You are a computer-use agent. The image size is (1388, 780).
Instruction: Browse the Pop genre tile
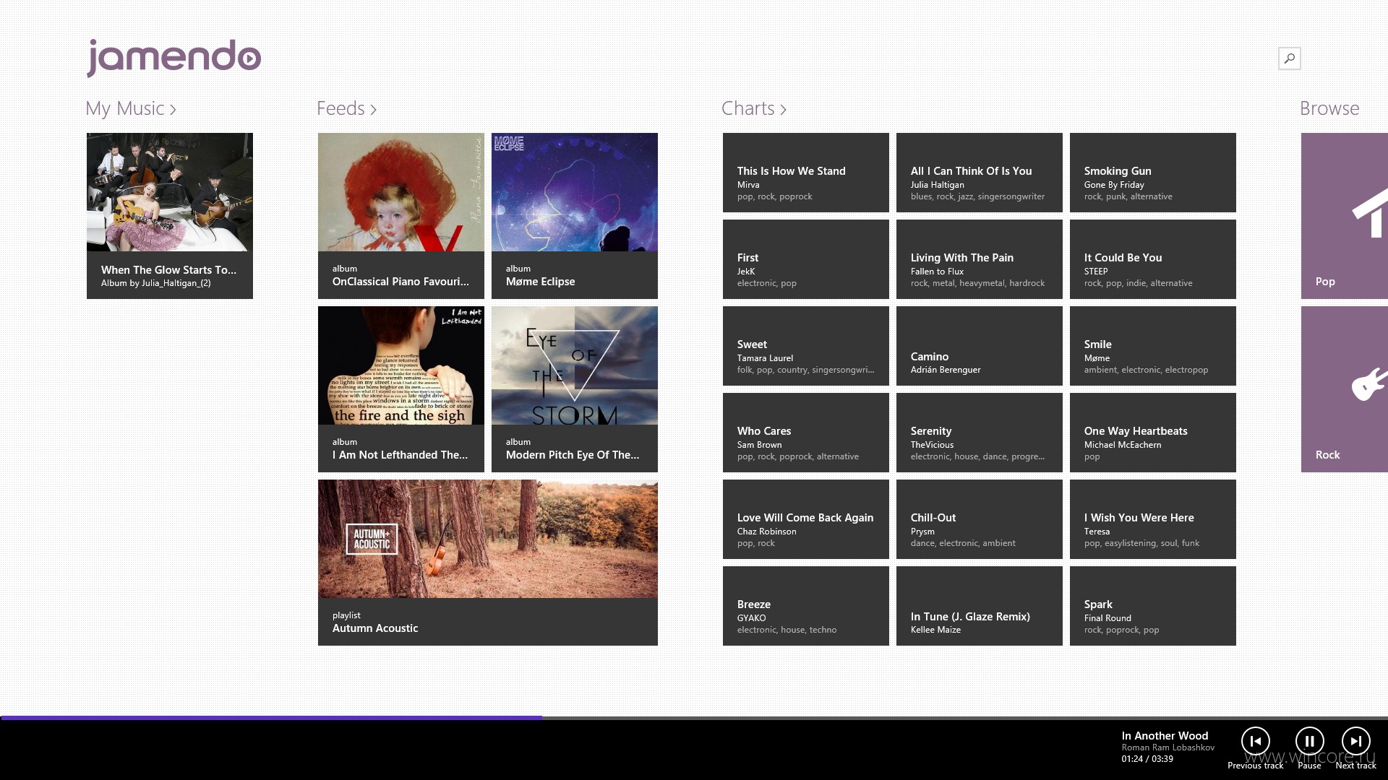pos(1345,216)
